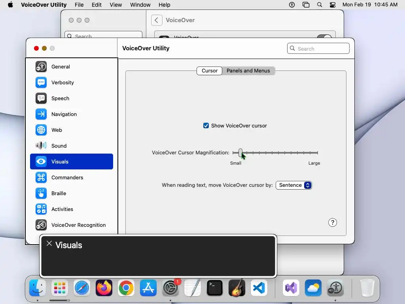Click the Sound speaker icon

41,146
